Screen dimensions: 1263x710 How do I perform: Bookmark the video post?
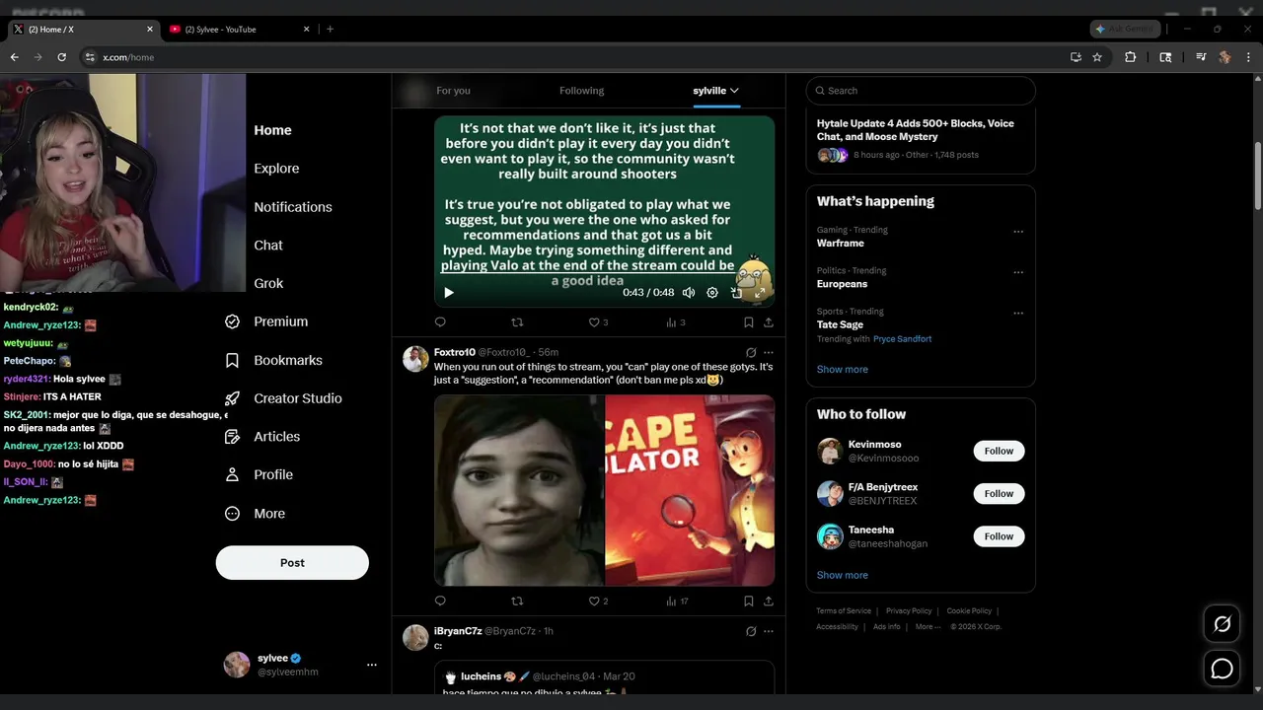(x=749, y=322)
